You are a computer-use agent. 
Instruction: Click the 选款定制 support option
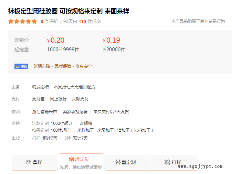(40, 123)
